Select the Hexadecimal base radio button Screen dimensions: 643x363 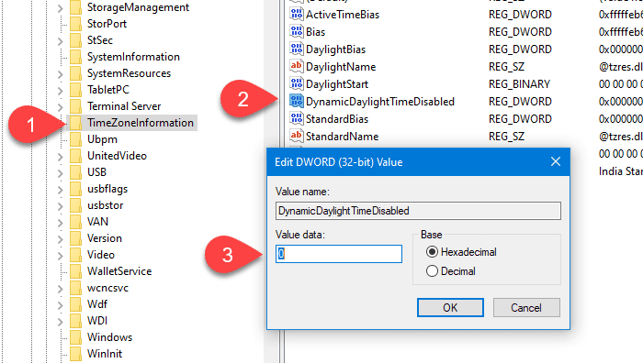432,252
